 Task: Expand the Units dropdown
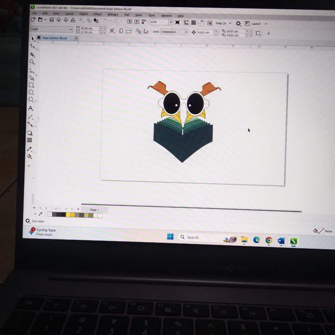coord(186,32)
